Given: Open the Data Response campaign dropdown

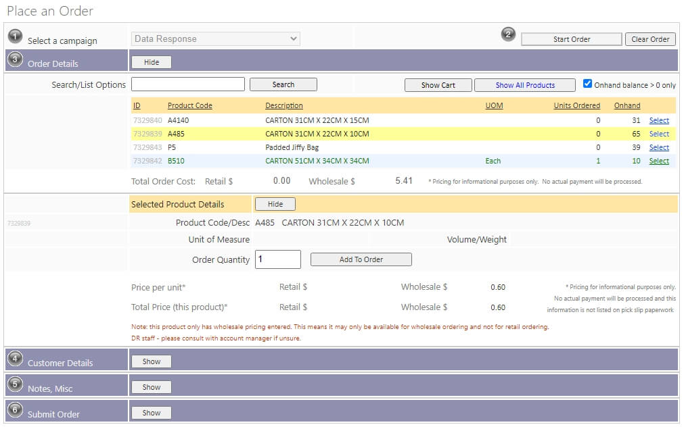Looking at the screenshot, I should [x=215, y=39].
